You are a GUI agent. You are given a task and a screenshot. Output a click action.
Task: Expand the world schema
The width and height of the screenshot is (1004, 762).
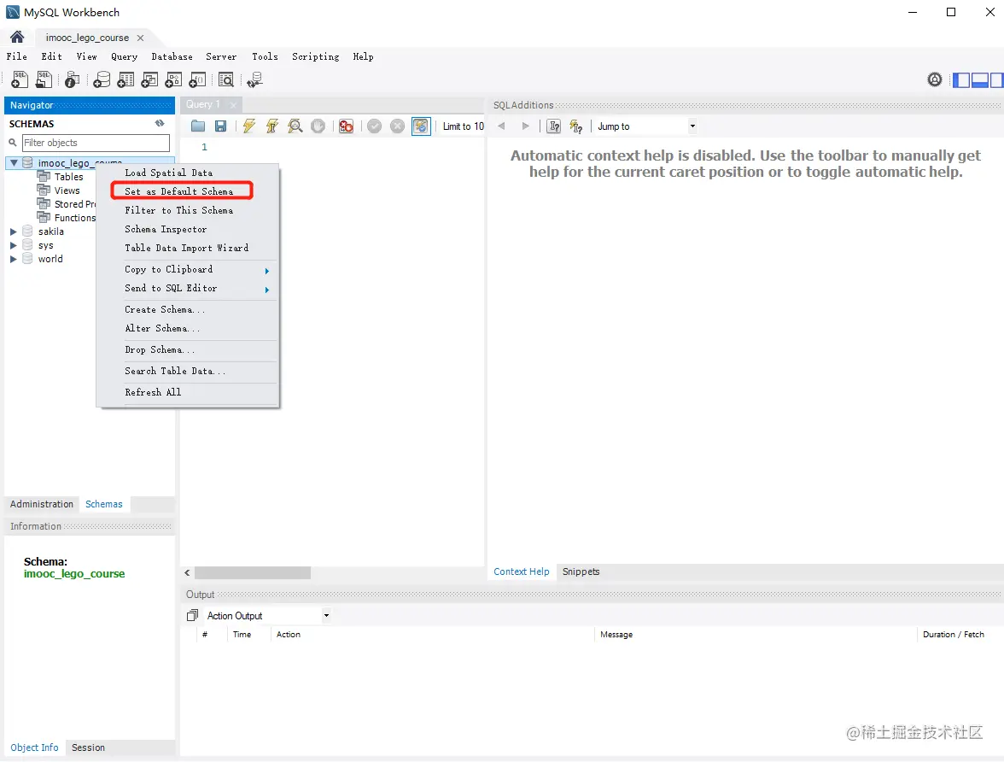pyautogui.click(x=13, y=259)
